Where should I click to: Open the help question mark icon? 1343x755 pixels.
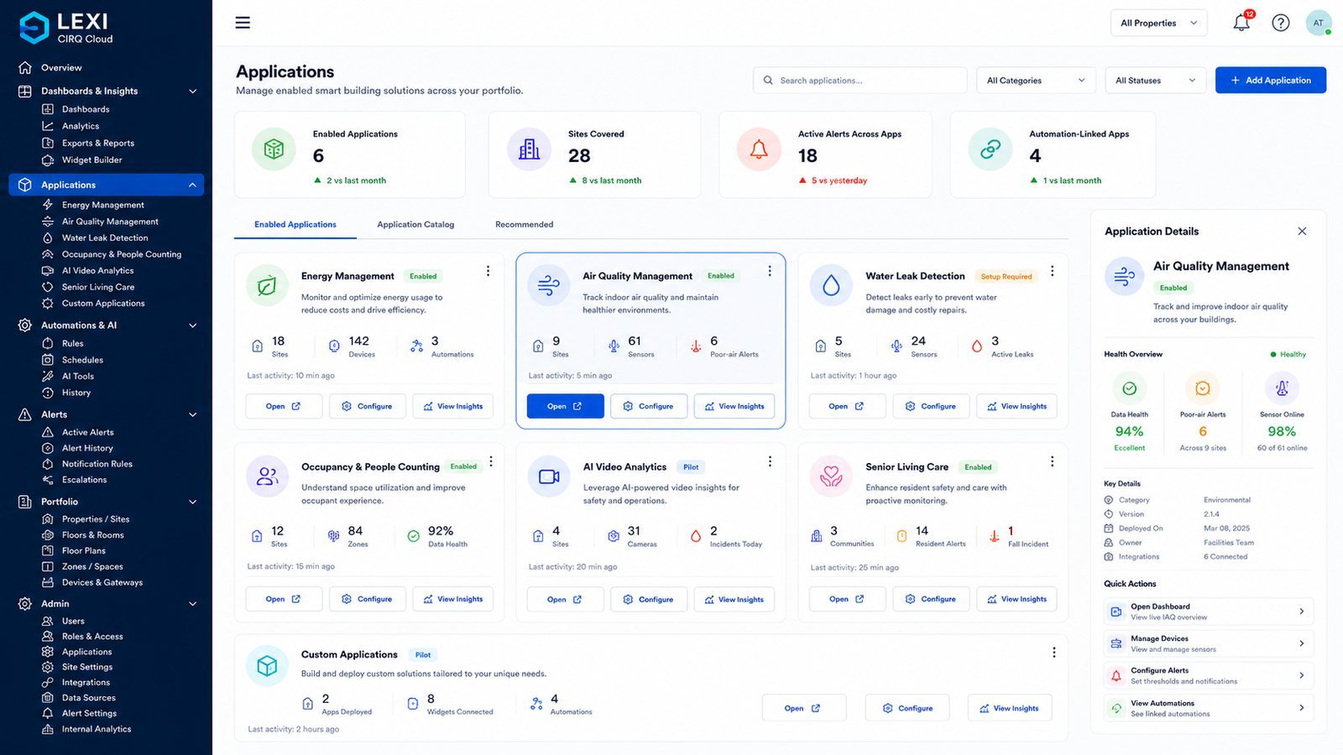[x=1281, y=23]
